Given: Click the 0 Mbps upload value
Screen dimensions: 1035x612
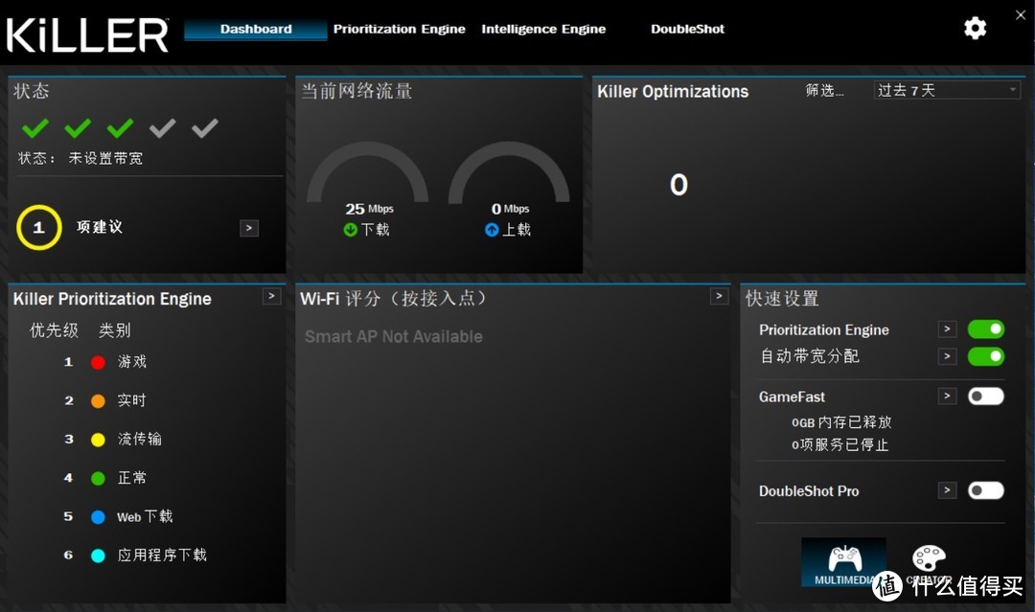Looking at the screenshot, I should tap(510, 209).
